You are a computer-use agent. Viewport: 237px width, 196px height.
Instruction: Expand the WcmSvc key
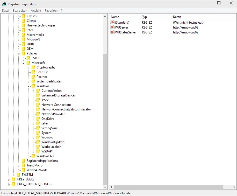click(x=34, y=138)
